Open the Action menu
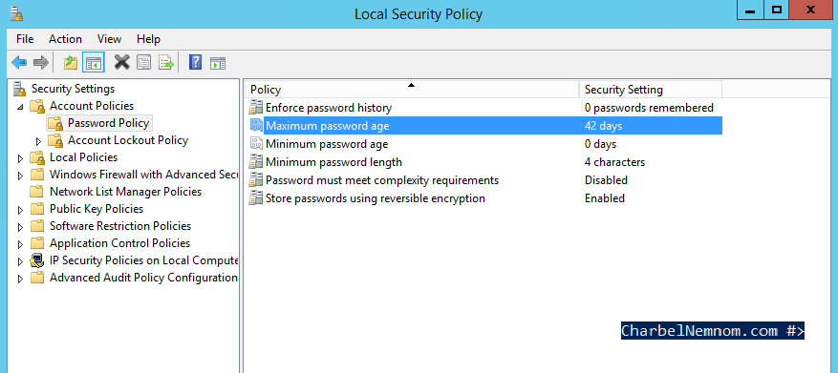Viewport: 838px width, 373px height. (65, 39)
